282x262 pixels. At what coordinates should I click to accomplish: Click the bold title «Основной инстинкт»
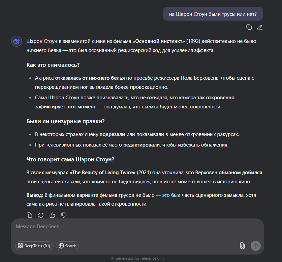(159, 41)
